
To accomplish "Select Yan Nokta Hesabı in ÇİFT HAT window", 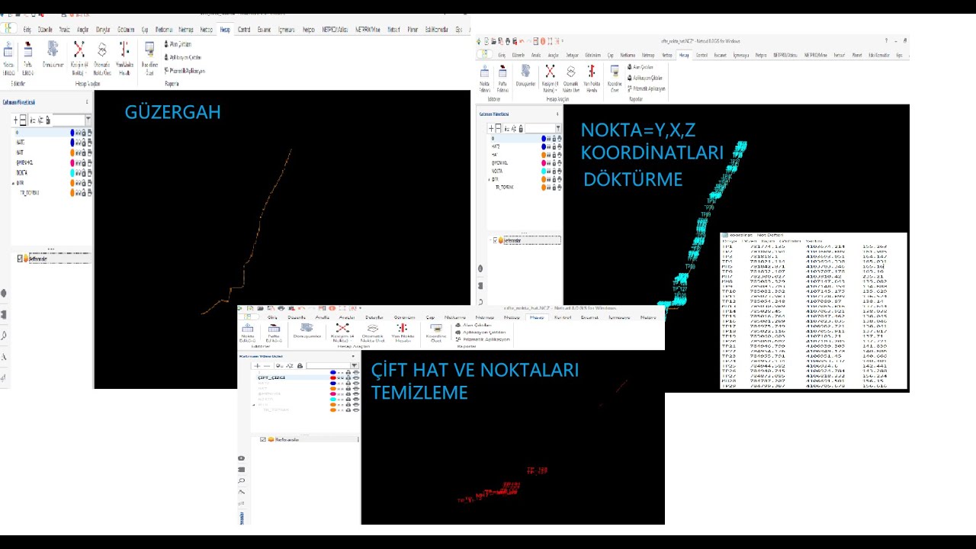I will [x=403, y=333].
